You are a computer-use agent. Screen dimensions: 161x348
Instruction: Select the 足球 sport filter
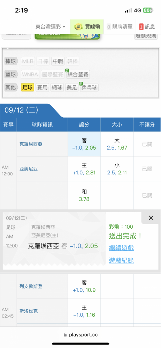pos(28,87)
